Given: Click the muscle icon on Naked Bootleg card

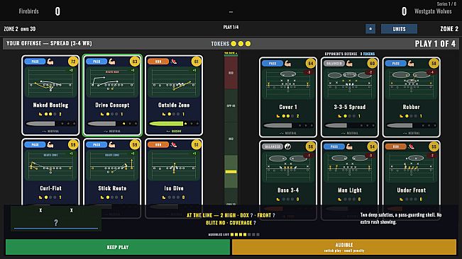Looking at the screenshot, I should (50, 62).
